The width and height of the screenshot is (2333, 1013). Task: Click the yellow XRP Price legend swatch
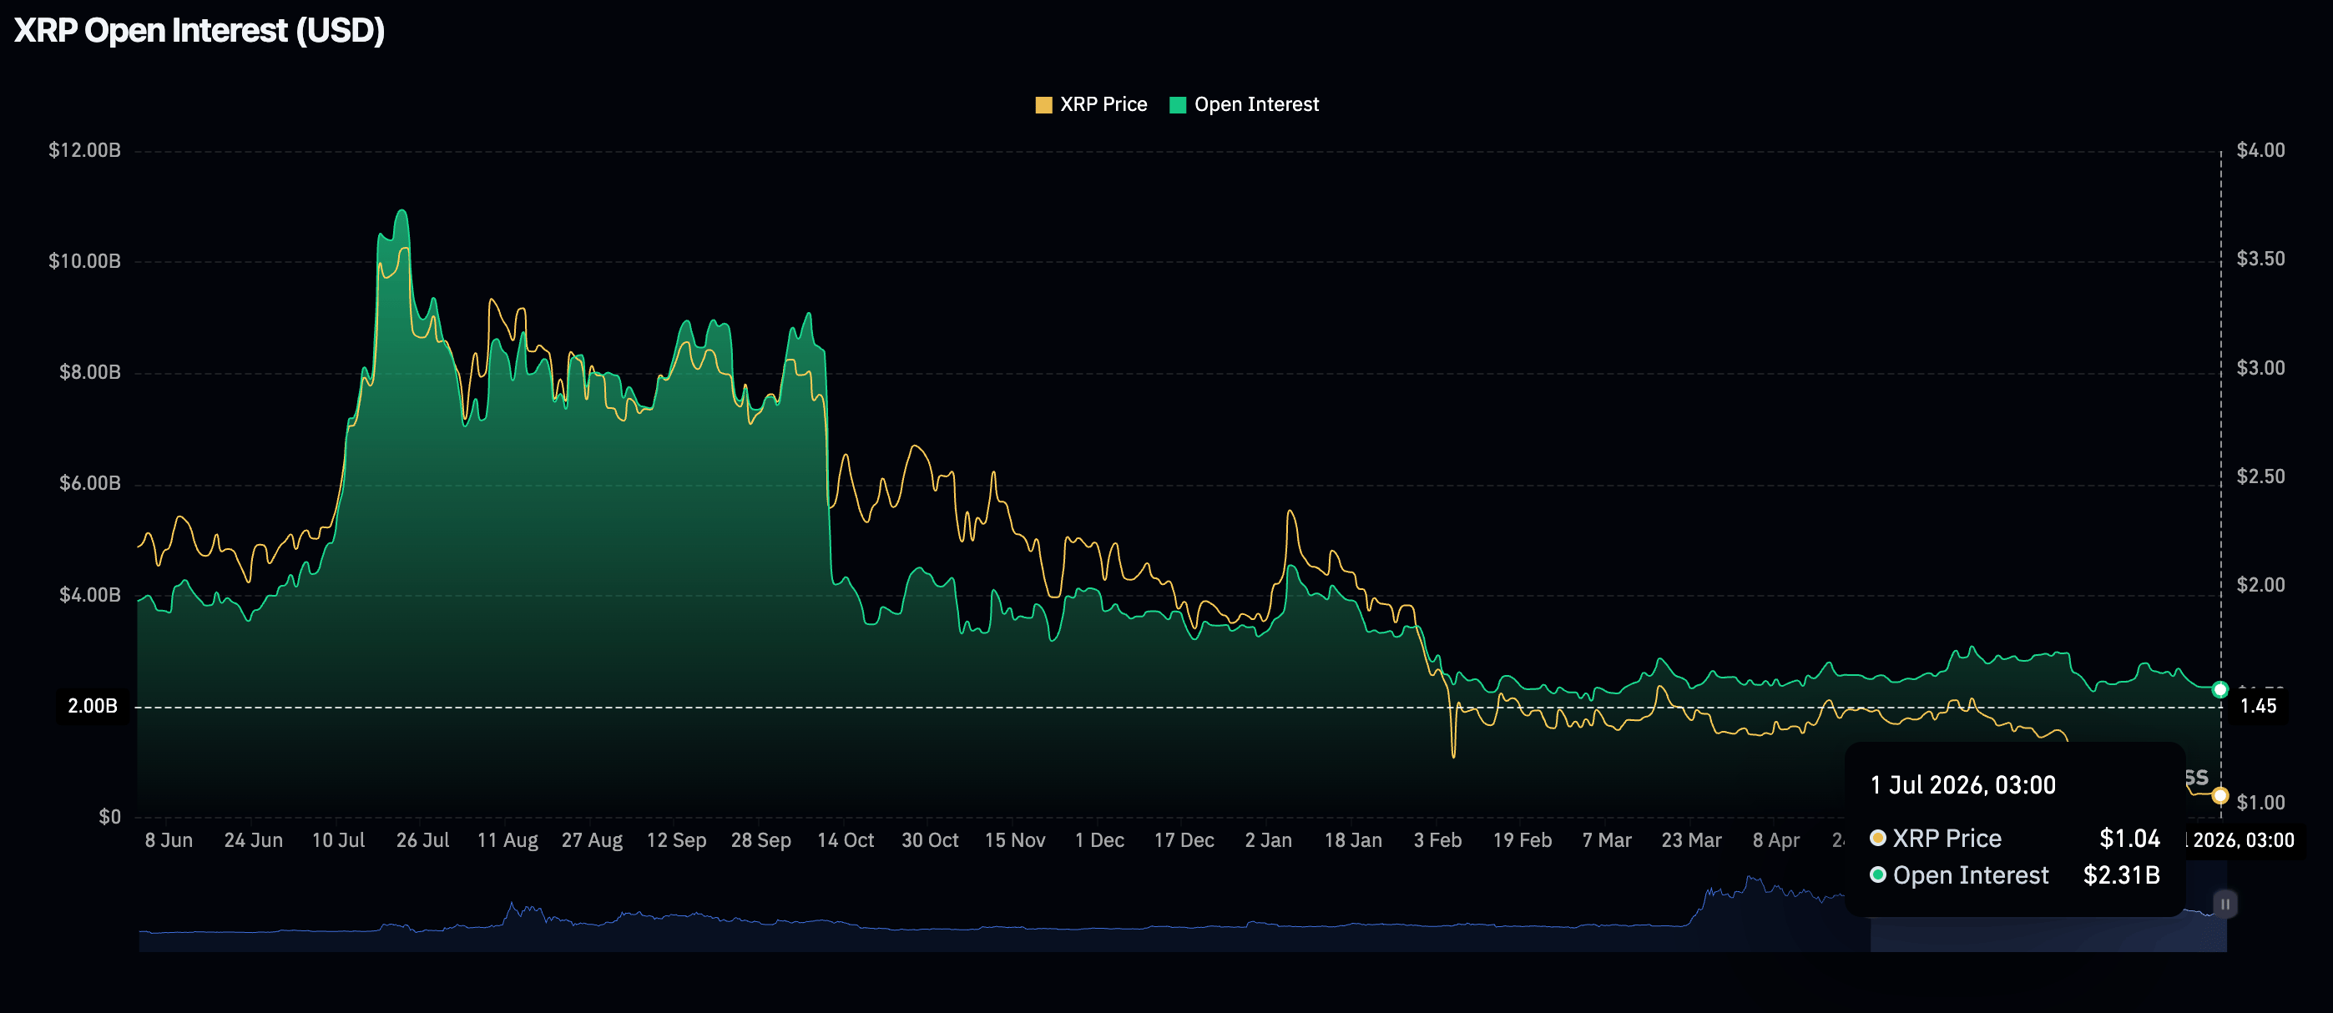click(1043, 105)
